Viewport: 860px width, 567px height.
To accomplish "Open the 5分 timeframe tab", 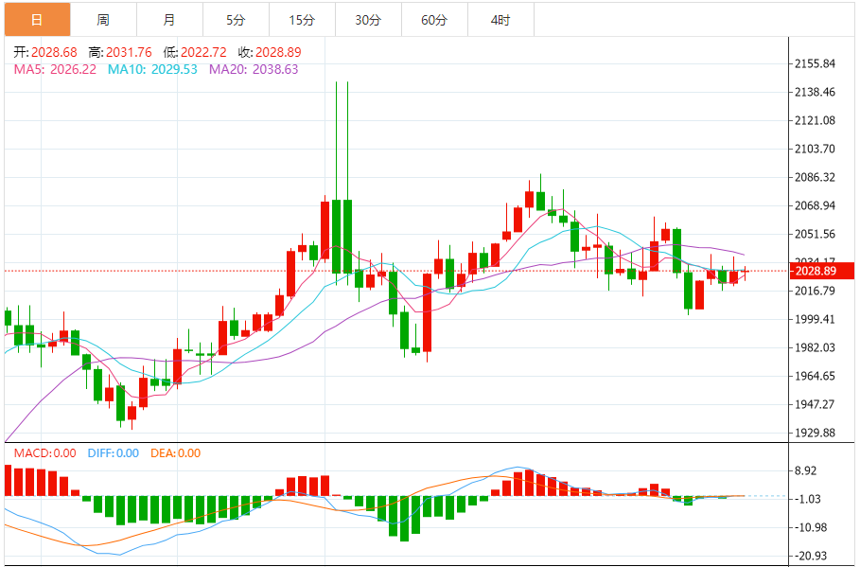I will coord(236,20).
